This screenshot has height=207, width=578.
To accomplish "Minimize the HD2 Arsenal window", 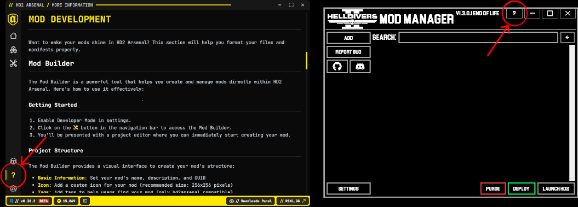I will pyautogui.click(x=279, y=5).
